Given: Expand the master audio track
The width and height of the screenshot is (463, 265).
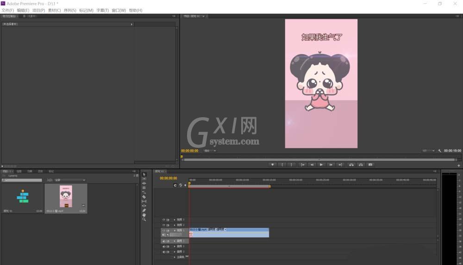Looking at the screenshot, I should pos(175,257).
